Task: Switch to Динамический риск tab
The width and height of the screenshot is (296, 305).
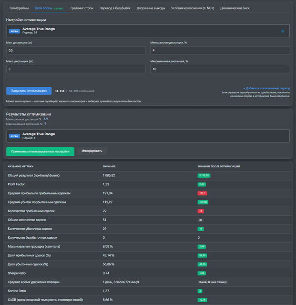Action: (x=235, y=8)
